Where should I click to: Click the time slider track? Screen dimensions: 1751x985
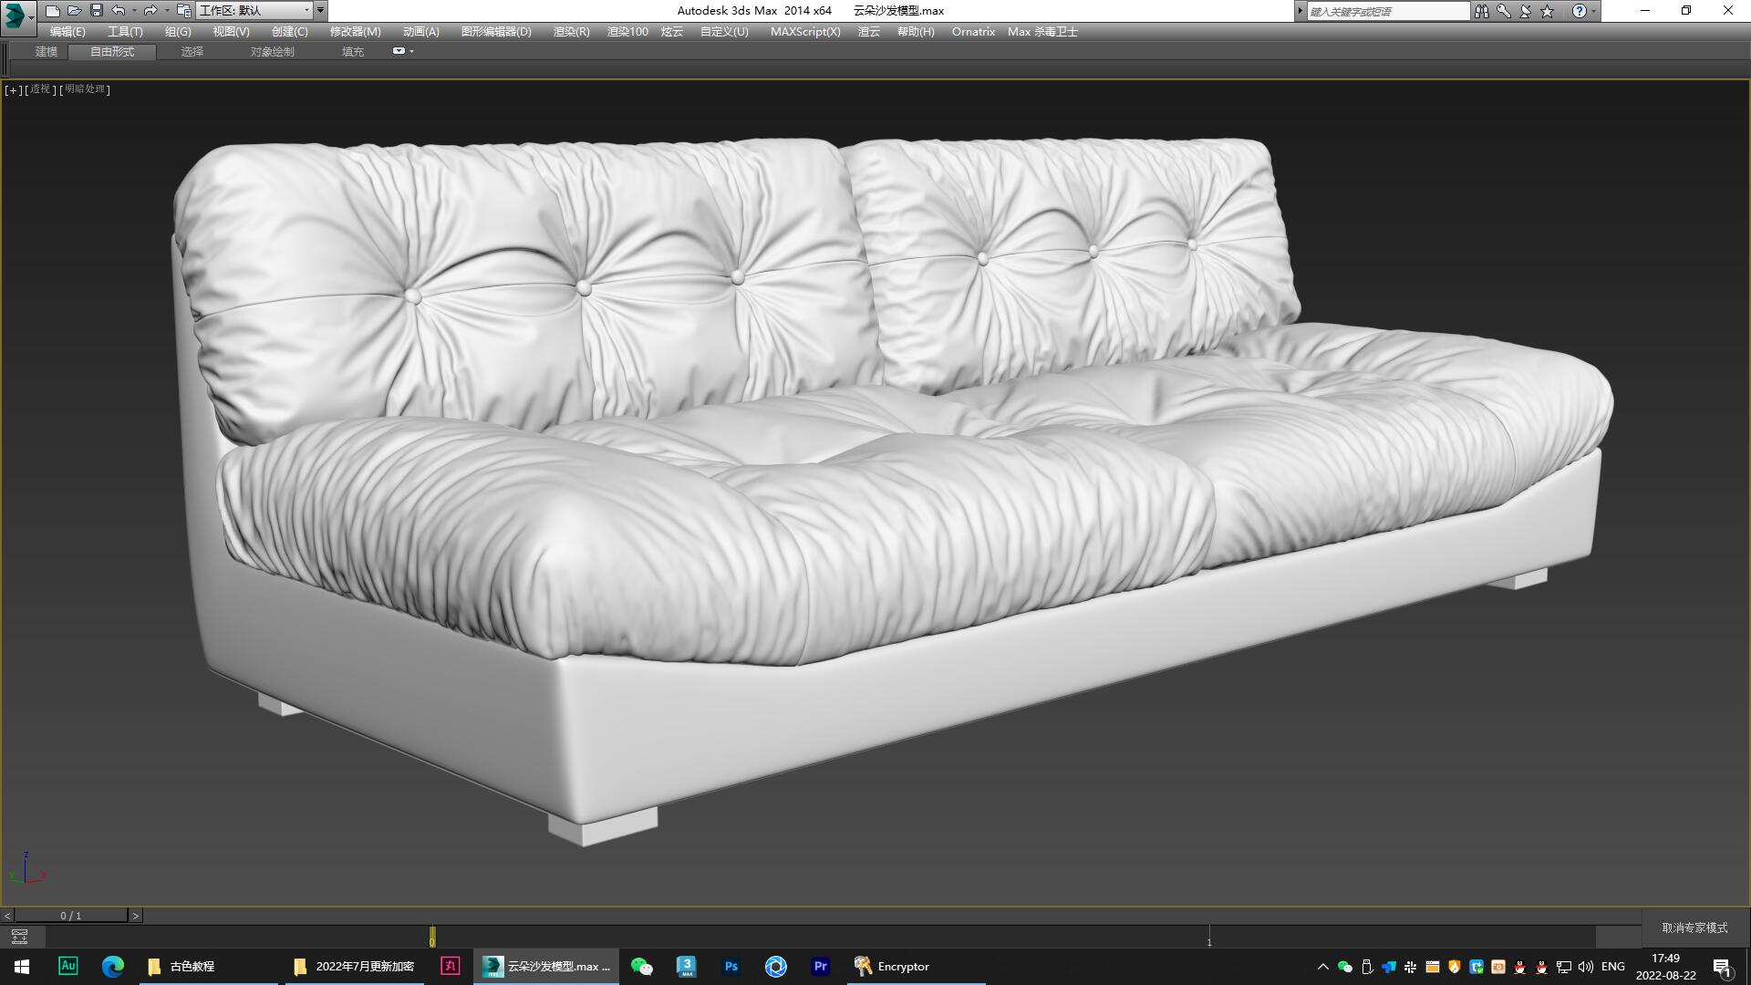coord(821,937)
